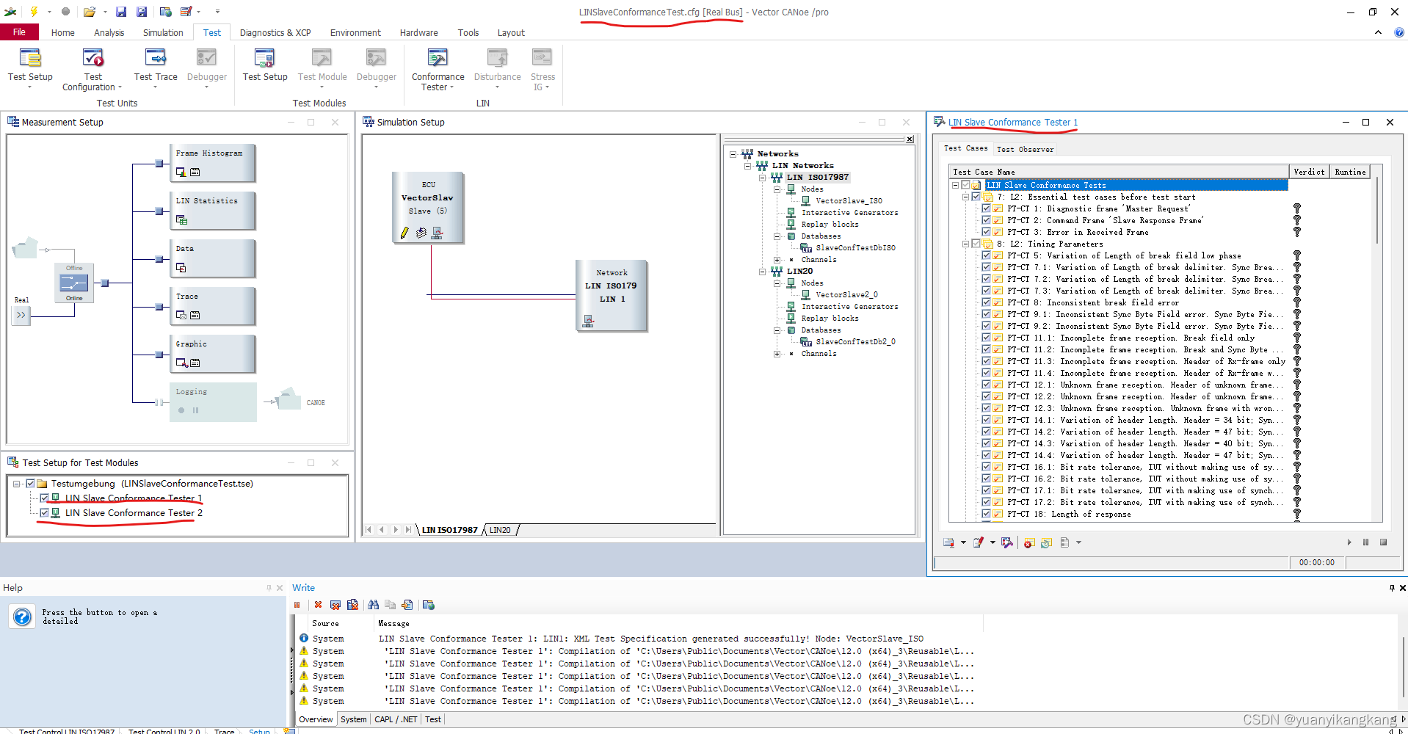The height and width of the screenshot is (734, 1408).
Task: Uncheck PT-CT 2 Command Frame test case
Action: coord(986,220)
